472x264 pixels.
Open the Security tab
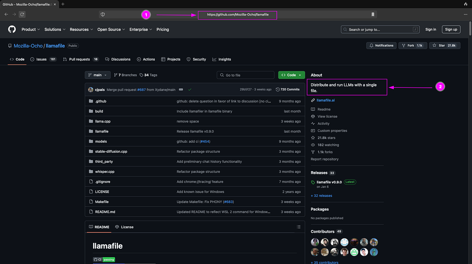(196, 59)
